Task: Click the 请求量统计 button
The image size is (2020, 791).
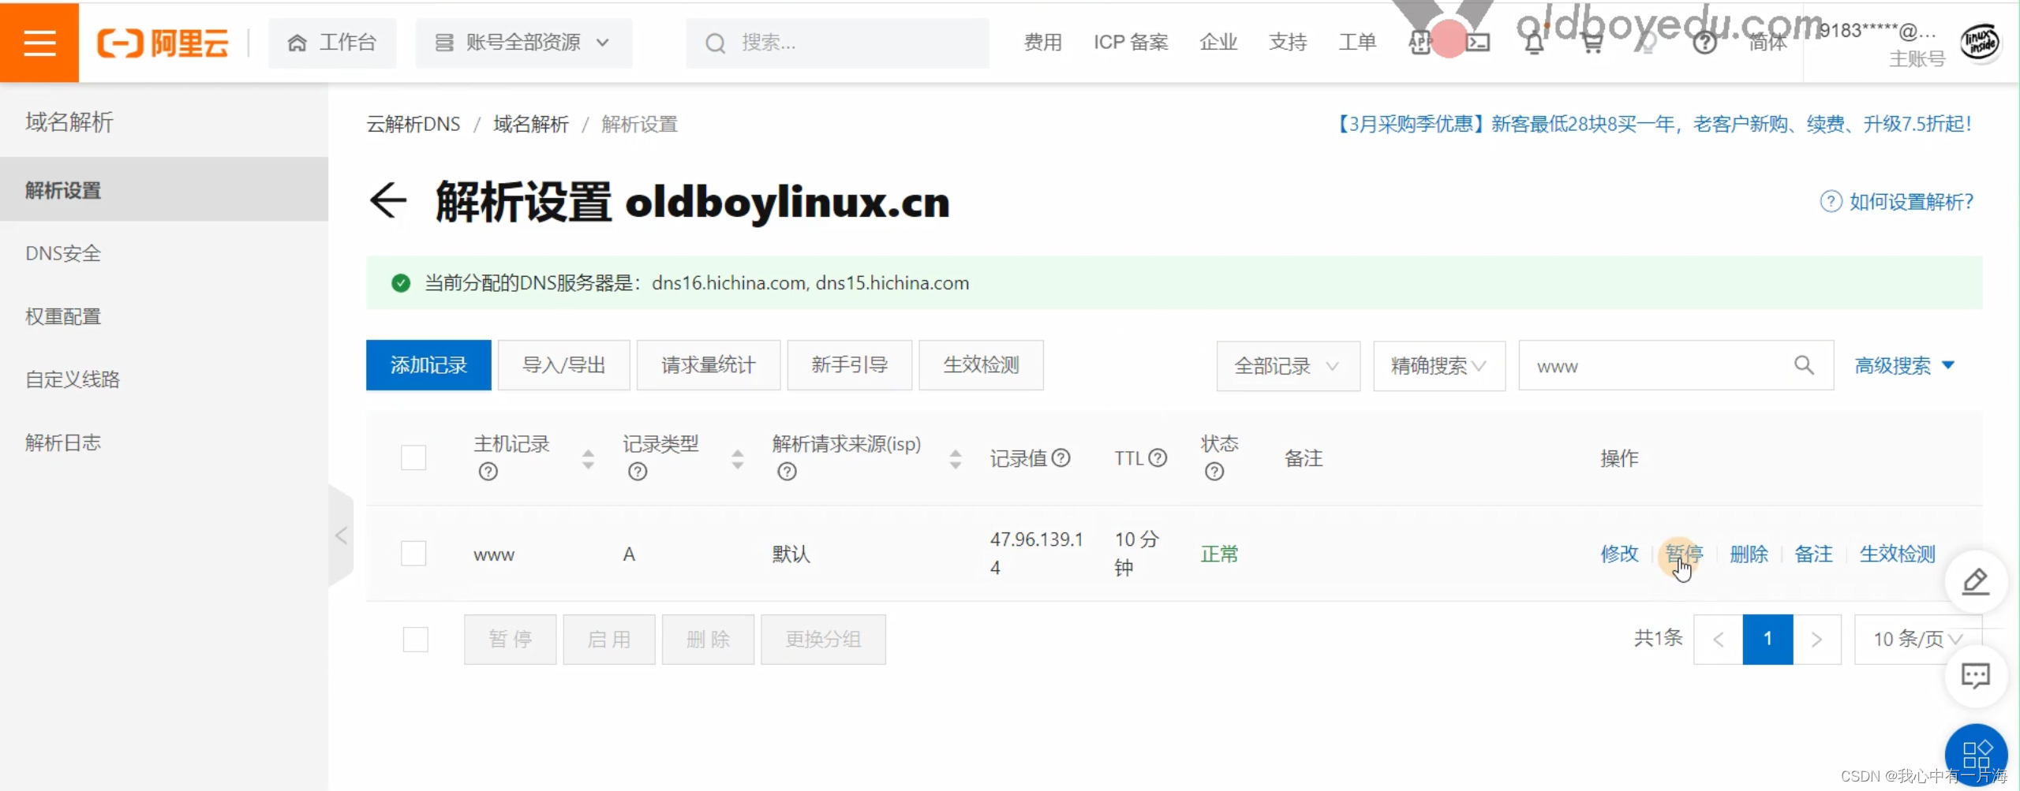Action: (x=708, y=365)
